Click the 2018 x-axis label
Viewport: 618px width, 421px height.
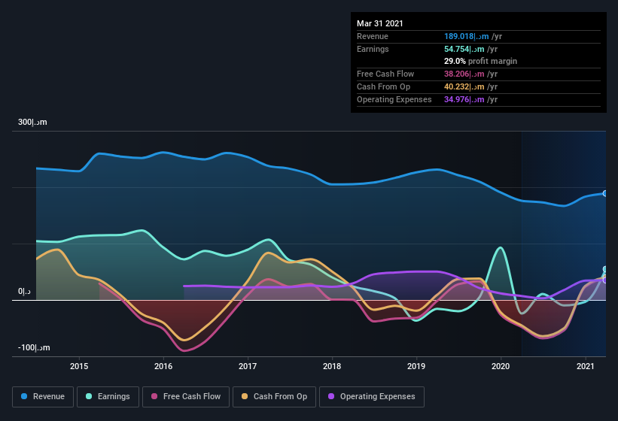[x=332, y=366]
